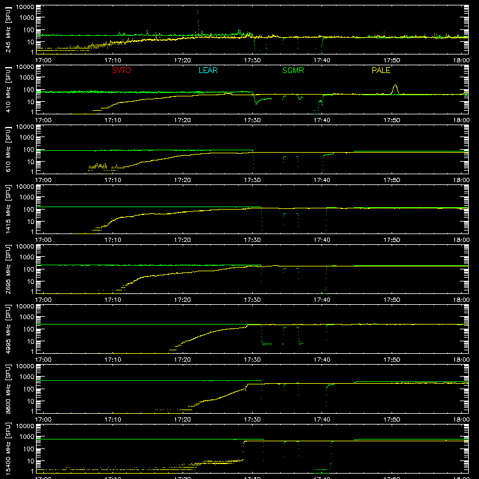479x479 pixels.
Task: Click the 100 y-axis value of the 8800 MHz plot
Action: point(29,389)
